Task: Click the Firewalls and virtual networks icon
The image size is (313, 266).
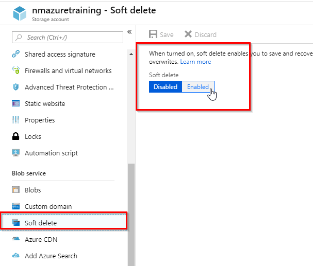Action: point(15,71)
